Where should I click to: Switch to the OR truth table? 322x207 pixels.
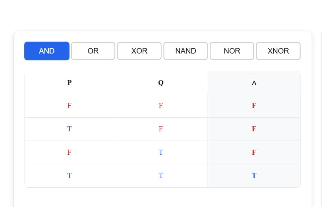[x=93, y=51]
